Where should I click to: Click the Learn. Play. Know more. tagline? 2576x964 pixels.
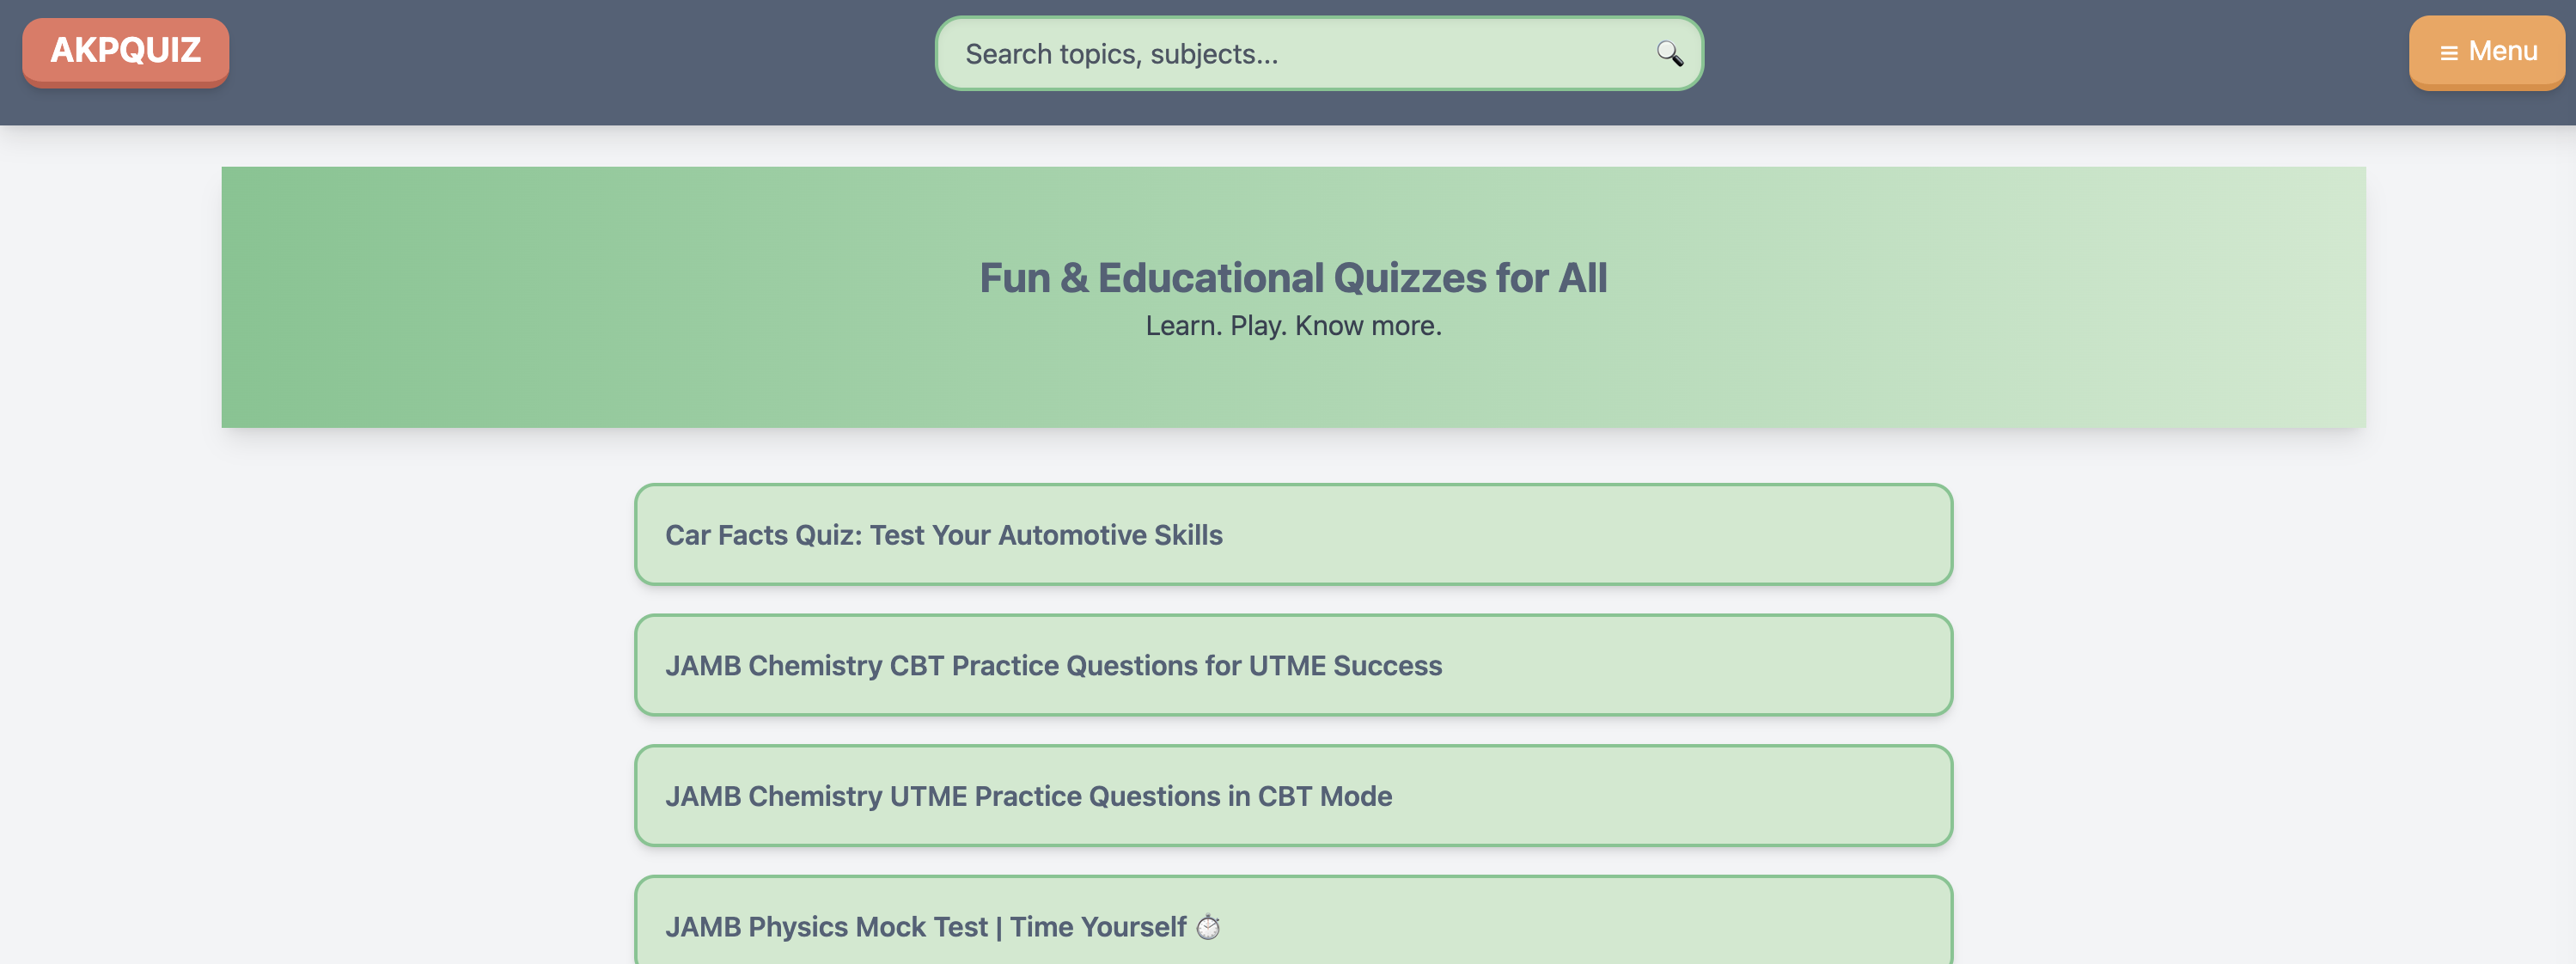1293,326
